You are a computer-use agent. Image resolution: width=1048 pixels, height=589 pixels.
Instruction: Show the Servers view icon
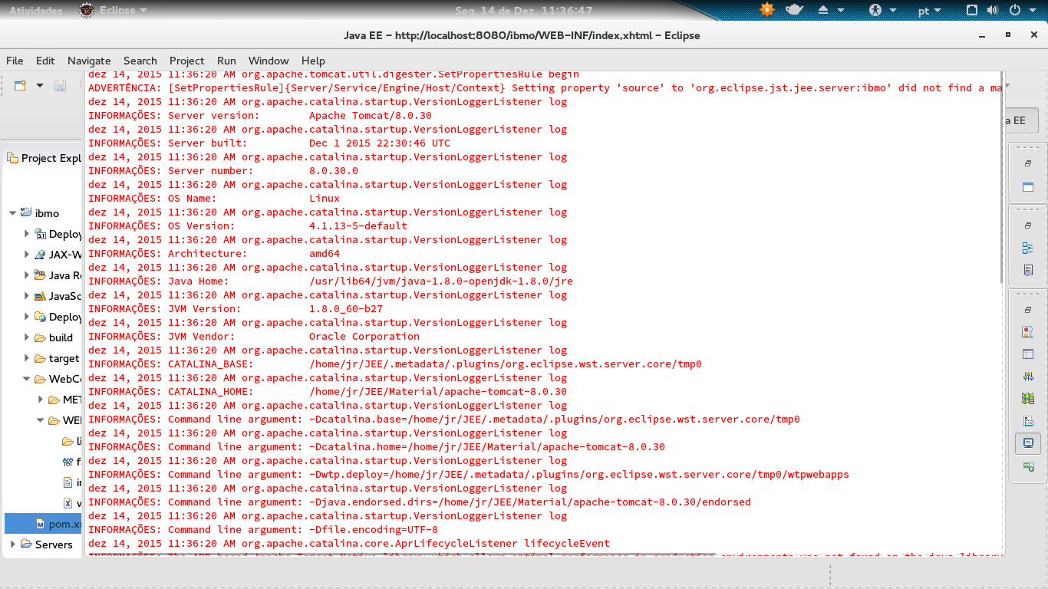[1028, 377]
